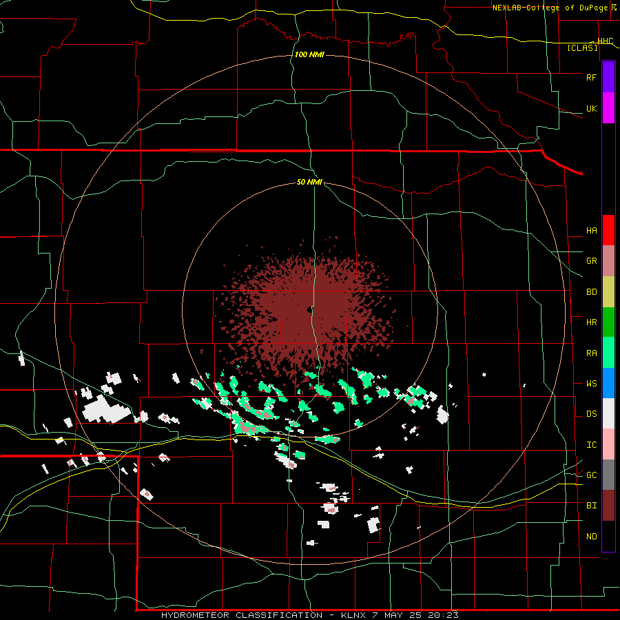The width and height of the screenshot is (620, 620).
Task: Click the HR dark green legend swatch
Action: (608, 322)
